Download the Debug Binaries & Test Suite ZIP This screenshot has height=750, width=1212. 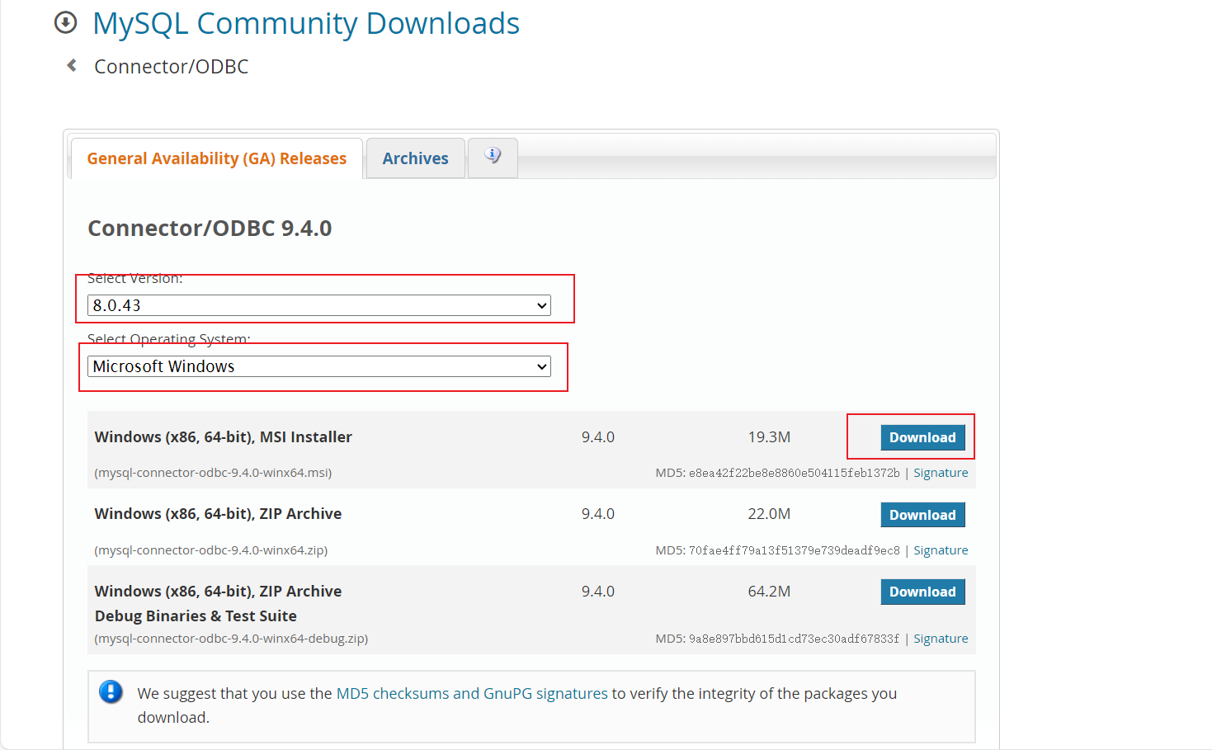click(x=922, y=592)
